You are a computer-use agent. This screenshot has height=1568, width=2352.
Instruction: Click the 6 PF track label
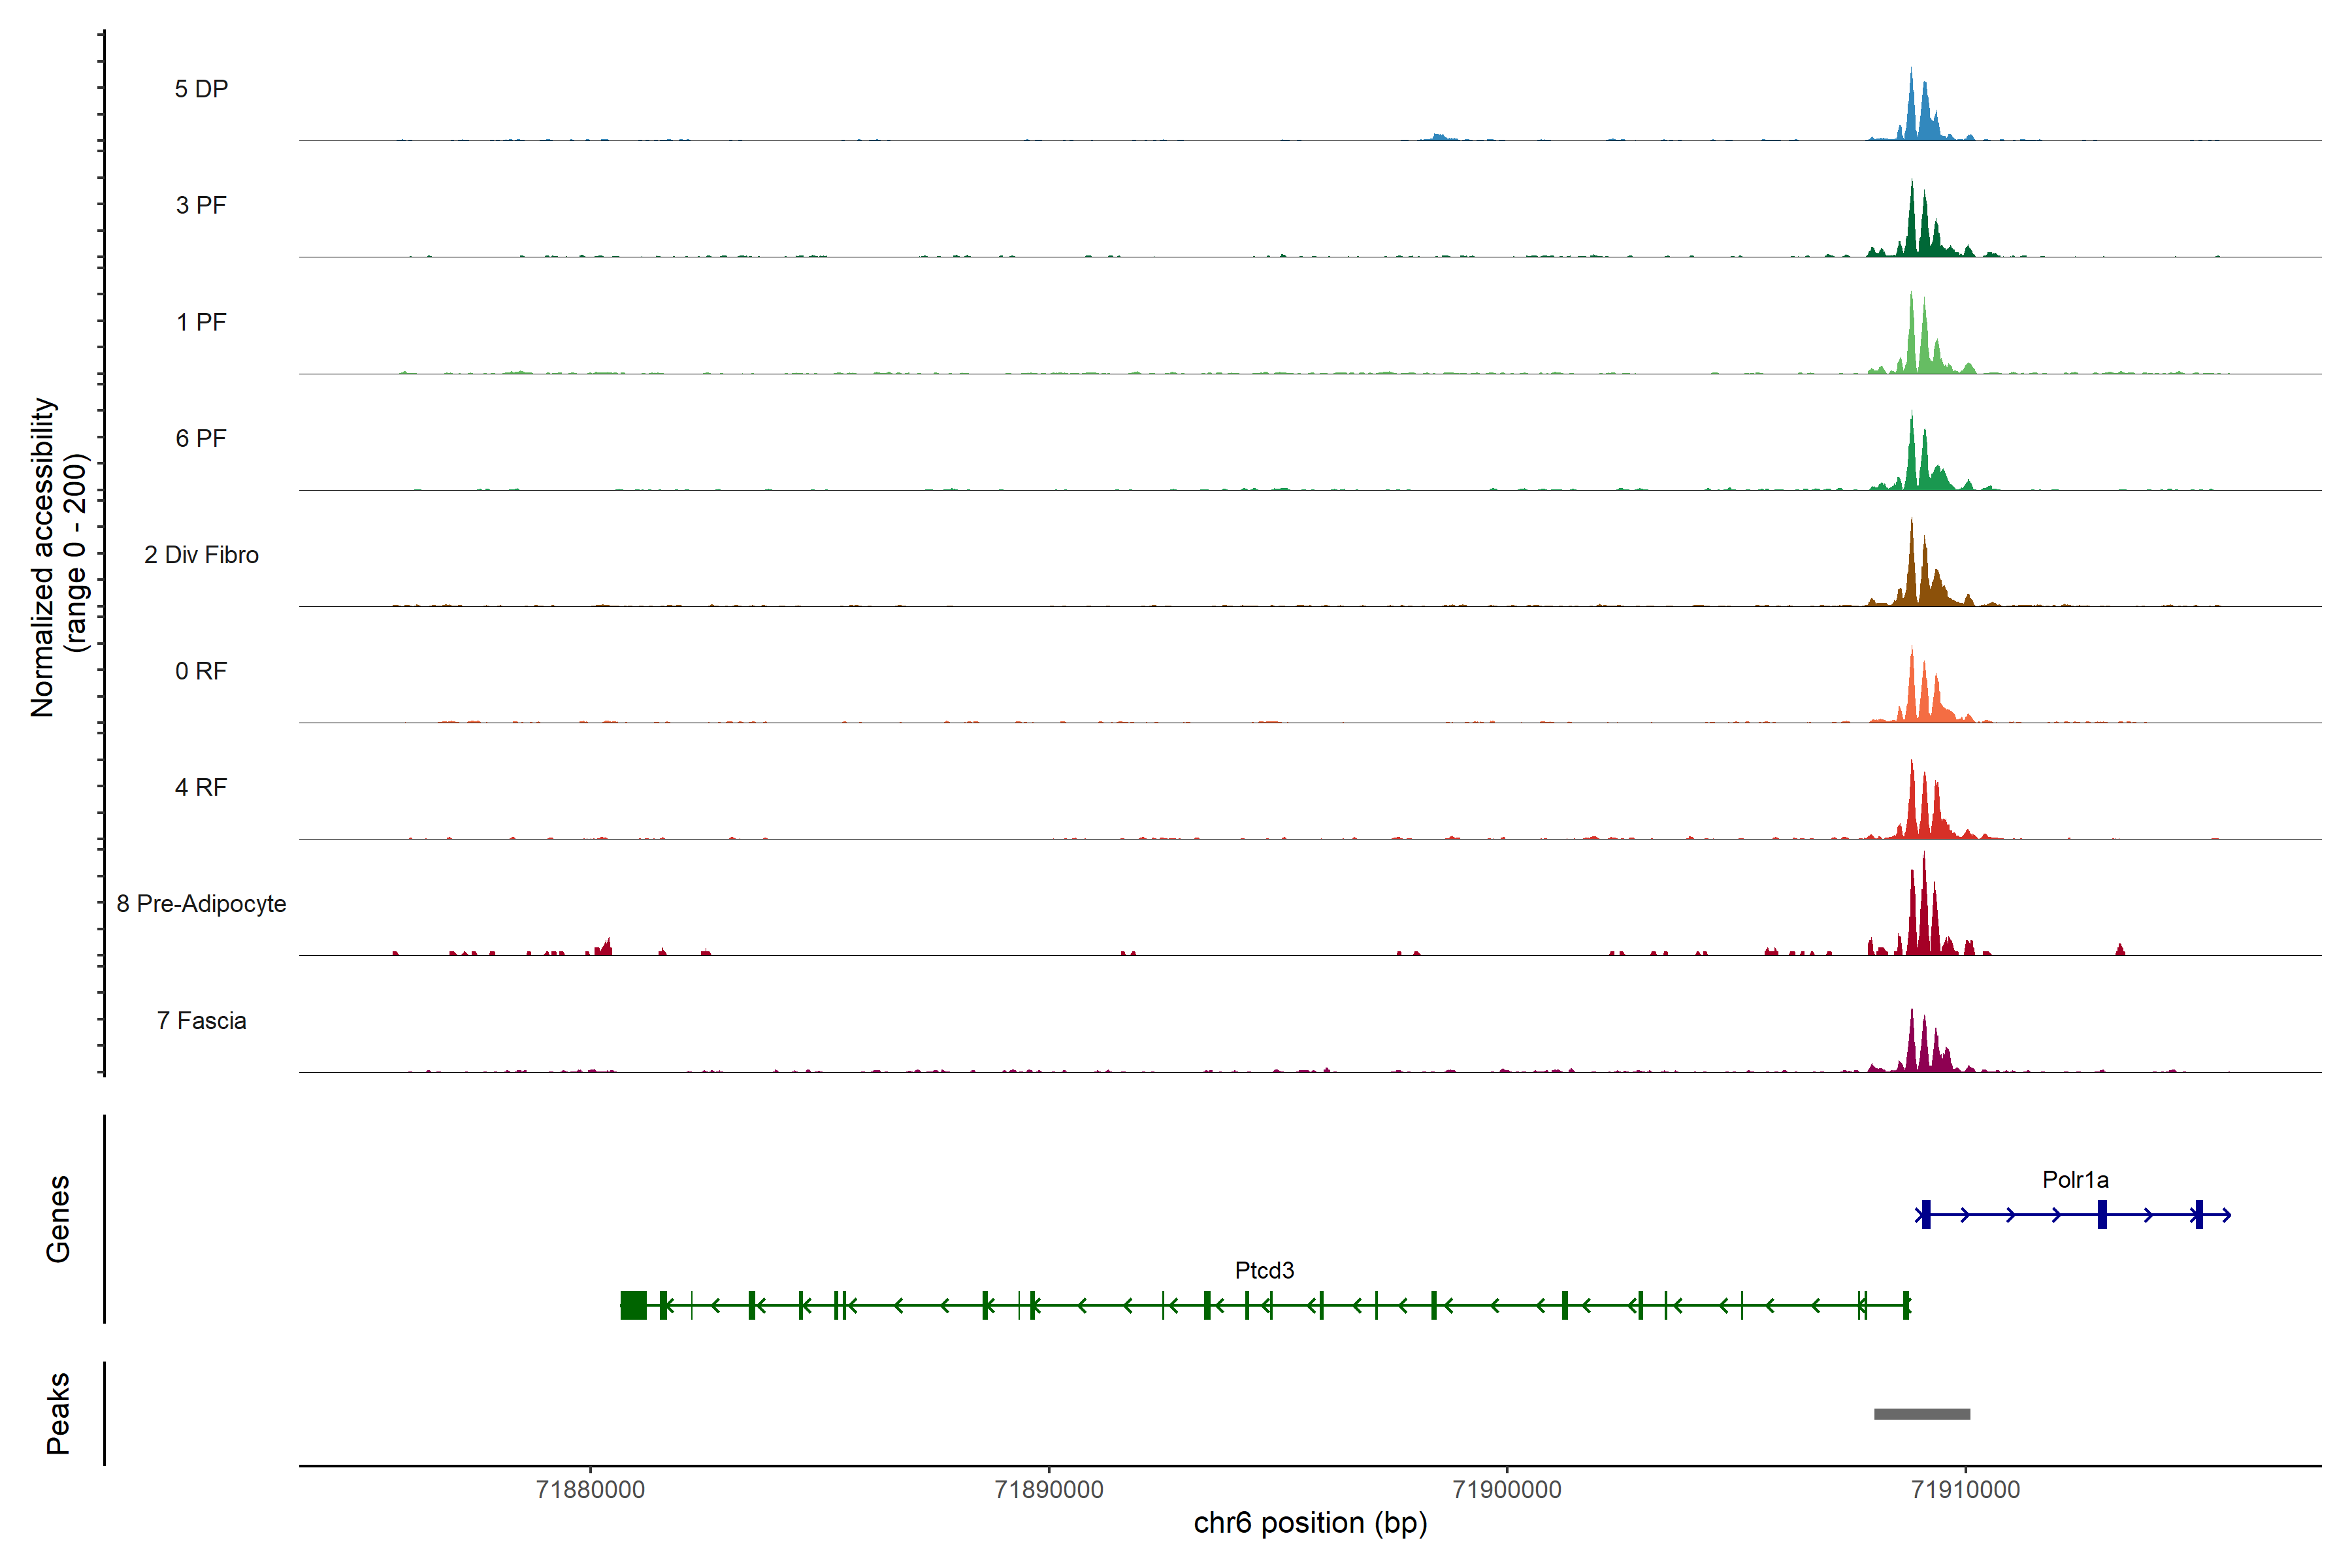(x=201, y=438)
